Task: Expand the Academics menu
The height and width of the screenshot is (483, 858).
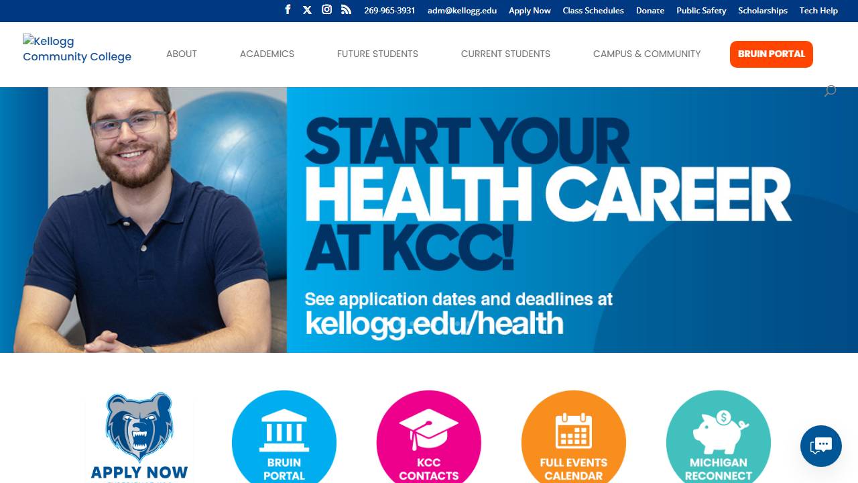Action: [267, 54]
